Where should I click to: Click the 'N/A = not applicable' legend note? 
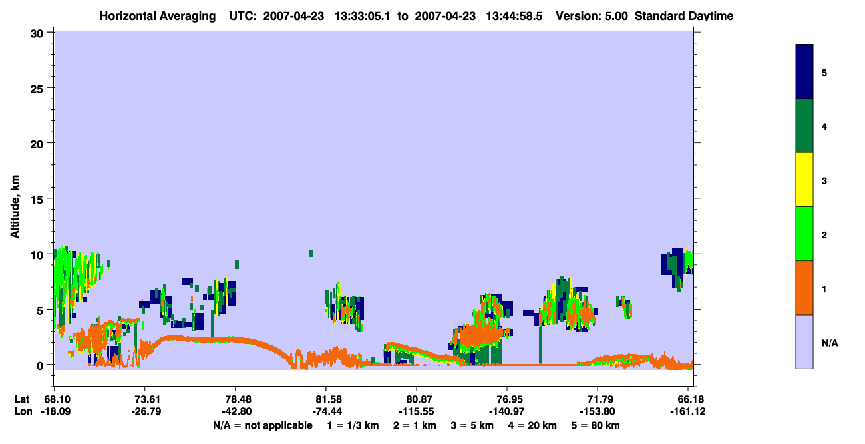[262, 425]
